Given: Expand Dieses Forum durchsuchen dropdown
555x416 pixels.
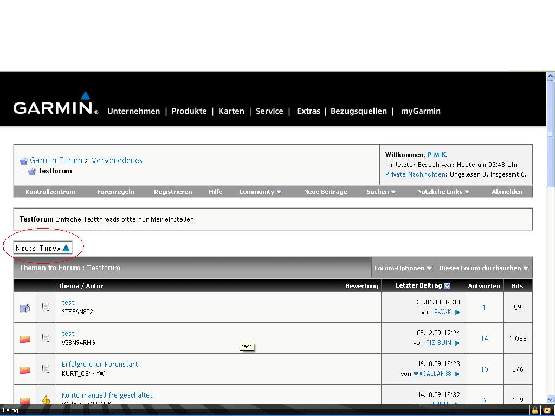Looking at the screenshot, I should click(483, 268).
